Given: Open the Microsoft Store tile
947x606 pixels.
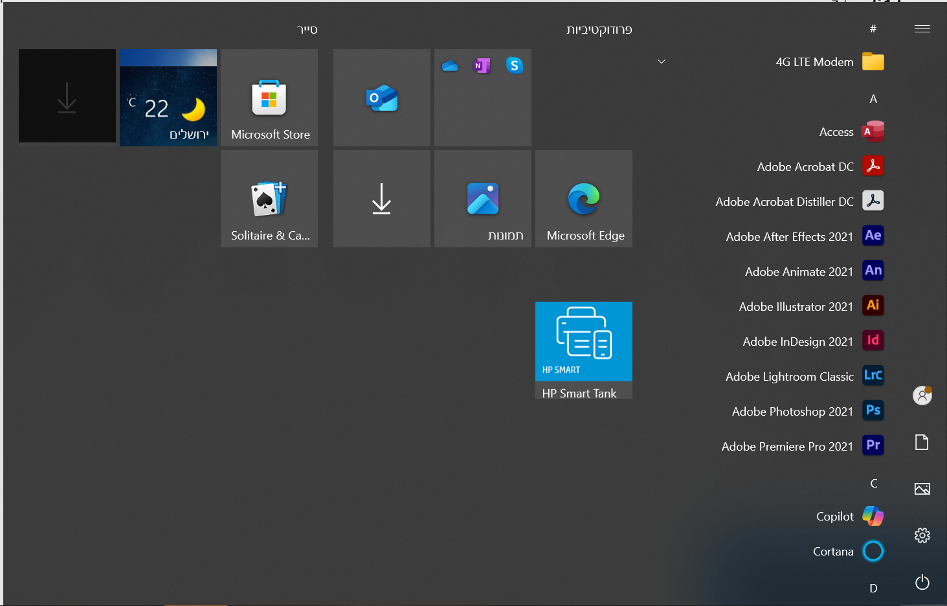Looking at the screenshot, I should (x=269, y=98).
